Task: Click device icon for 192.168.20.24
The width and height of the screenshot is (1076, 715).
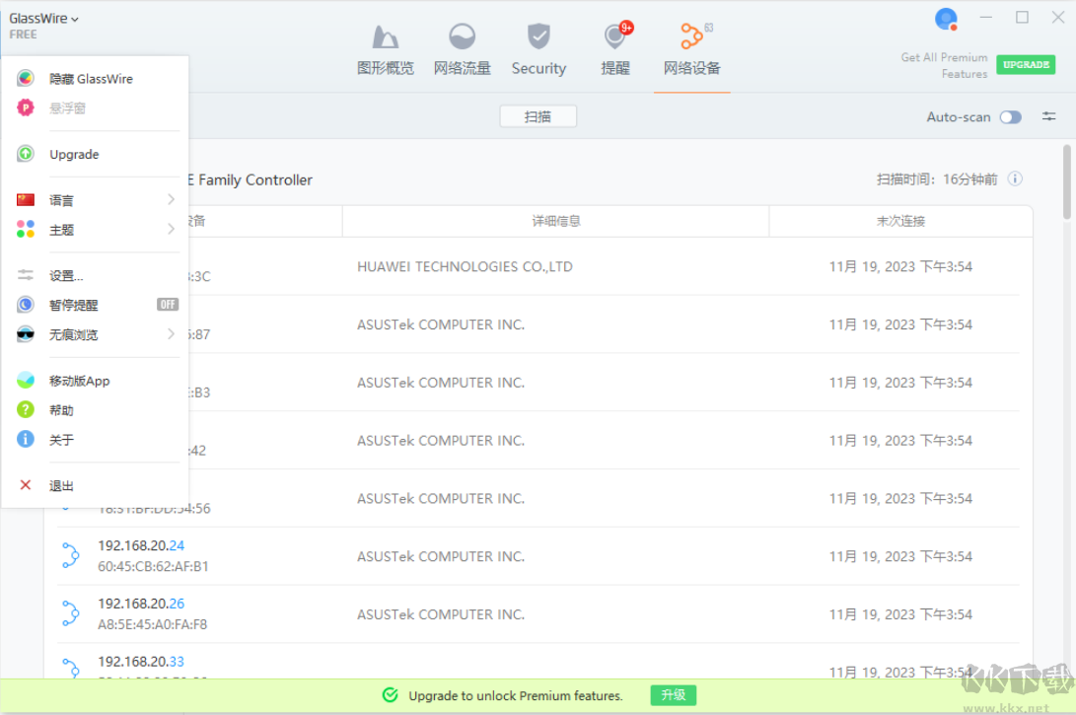Action: click(x=70, y=555)
